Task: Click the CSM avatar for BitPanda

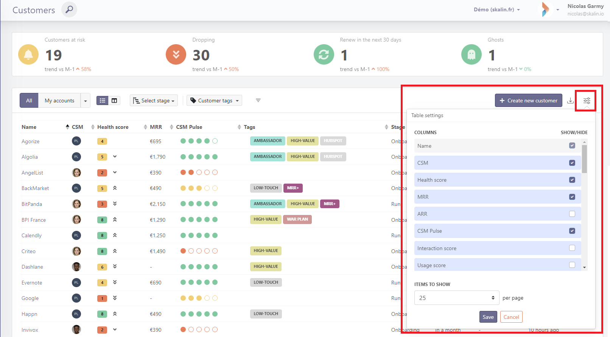Action: pyautogui.click(x=76, y=204)
